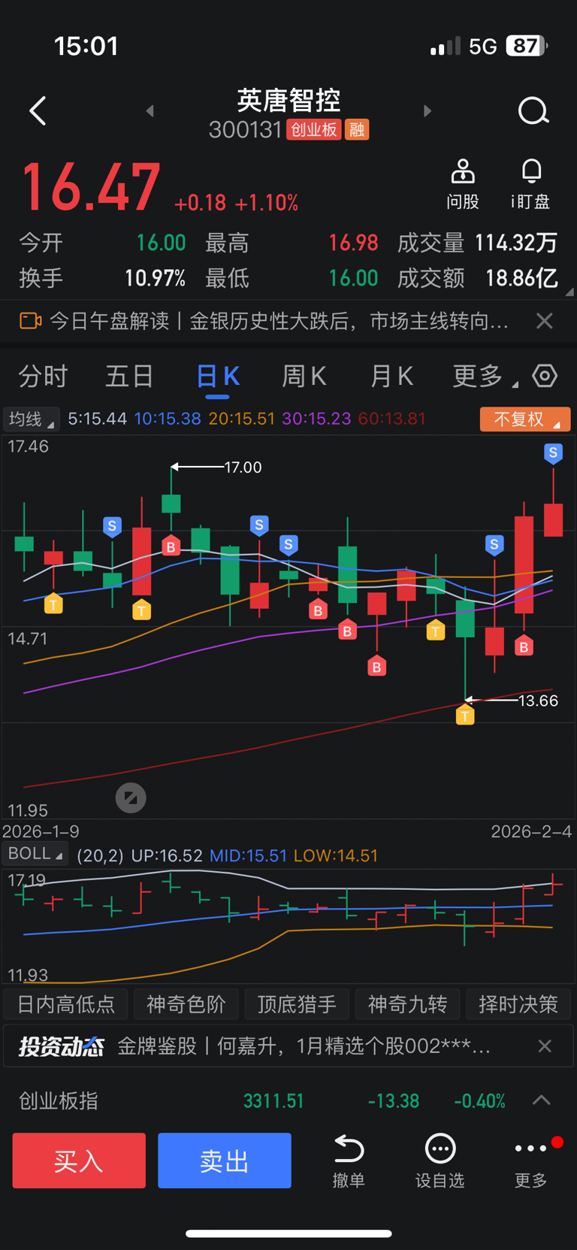This screenshot has height=1250, width=577.
Task: Select 择时决策 indicator
Action: point(518,1004)
